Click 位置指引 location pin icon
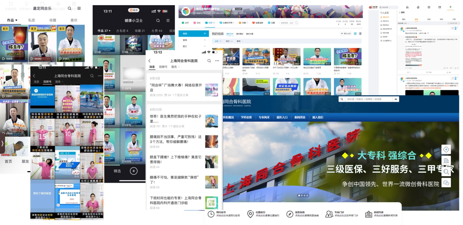 (250, 214)
